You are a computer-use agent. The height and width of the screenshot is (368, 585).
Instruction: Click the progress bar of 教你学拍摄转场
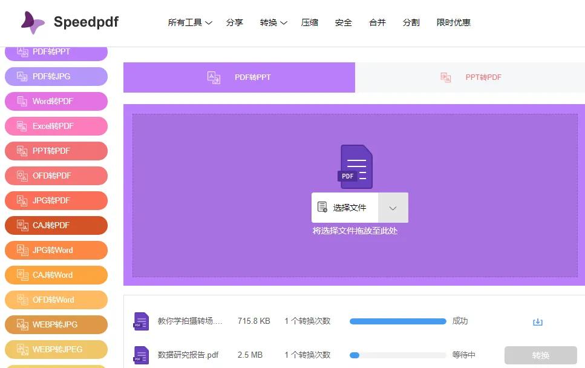397,321
